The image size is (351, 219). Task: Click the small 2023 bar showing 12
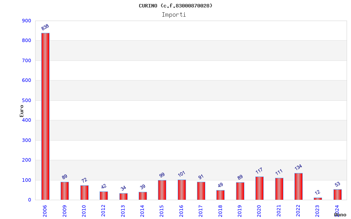[318, 199]
